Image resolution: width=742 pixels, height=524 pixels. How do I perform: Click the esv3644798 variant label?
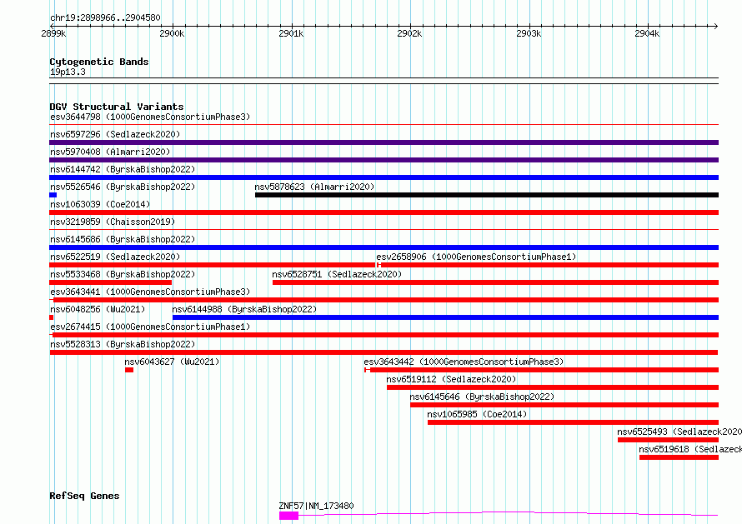[x=150, y=117]
